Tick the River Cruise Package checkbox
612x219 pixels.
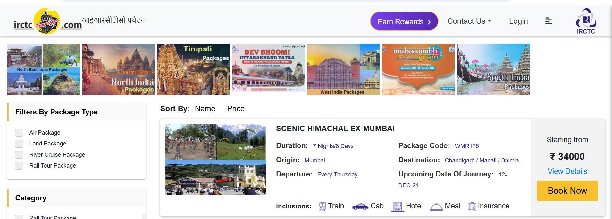pos(19,155)
